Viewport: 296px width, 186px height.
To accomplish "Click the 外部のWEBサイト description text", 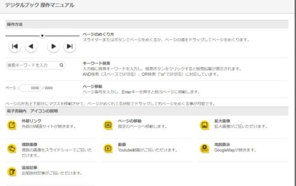I will click(48, 127).
